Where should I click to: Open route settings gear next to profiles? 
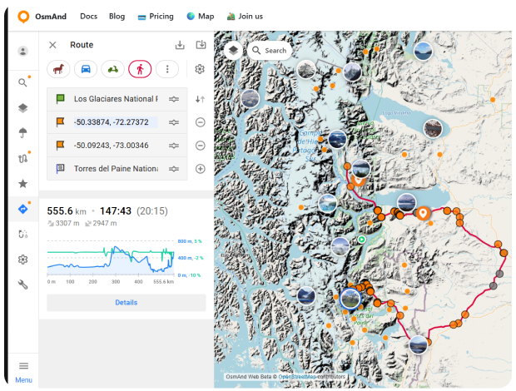200,70
